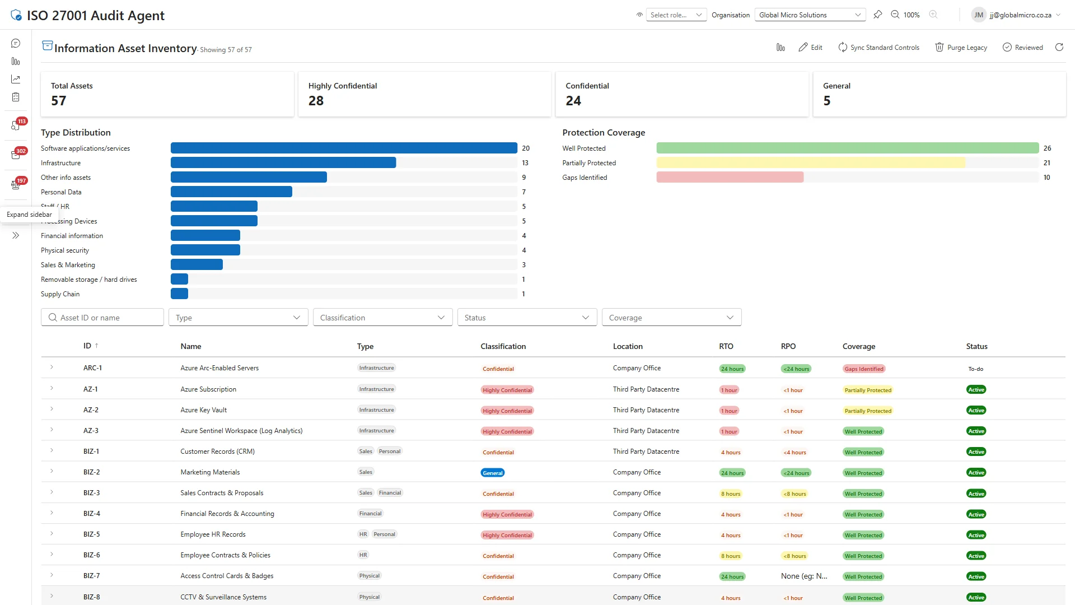The height and width of the screenshot is (605, 1075).
Task: Refresh the inventory with the reload icon
Action: click(1059, 47)
